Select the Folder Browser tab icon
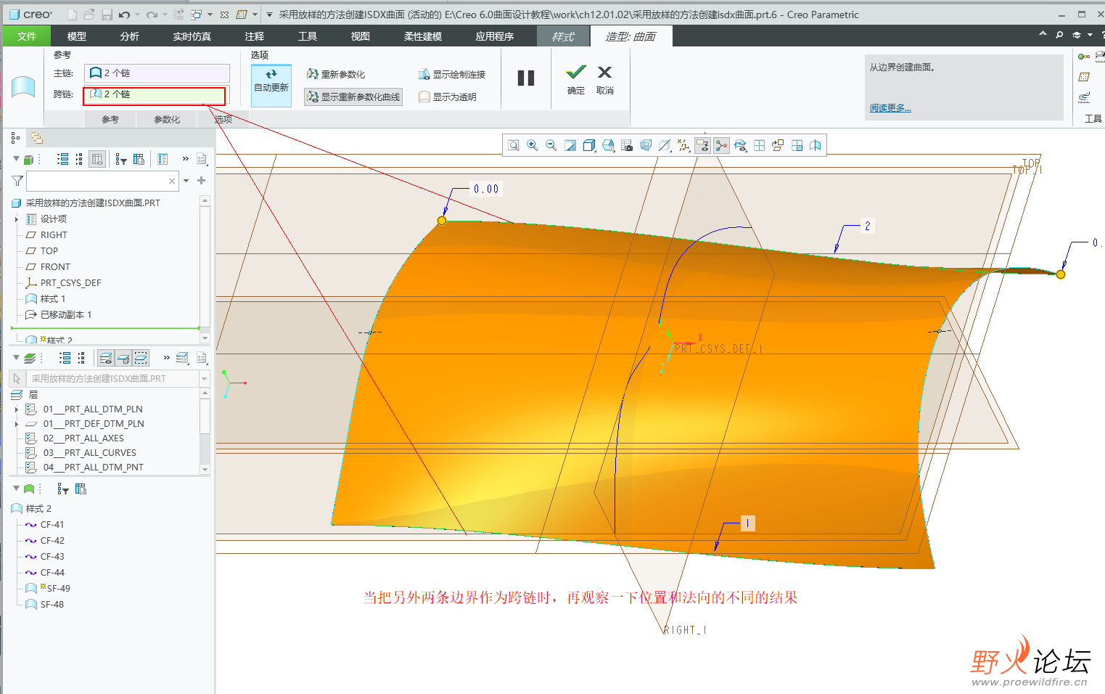Viewport: 1105px width, 694px height. pos(36,137)
